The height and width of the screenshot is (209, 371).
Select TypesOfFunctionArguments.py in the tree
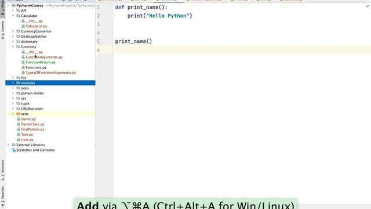tap(51, 73)
